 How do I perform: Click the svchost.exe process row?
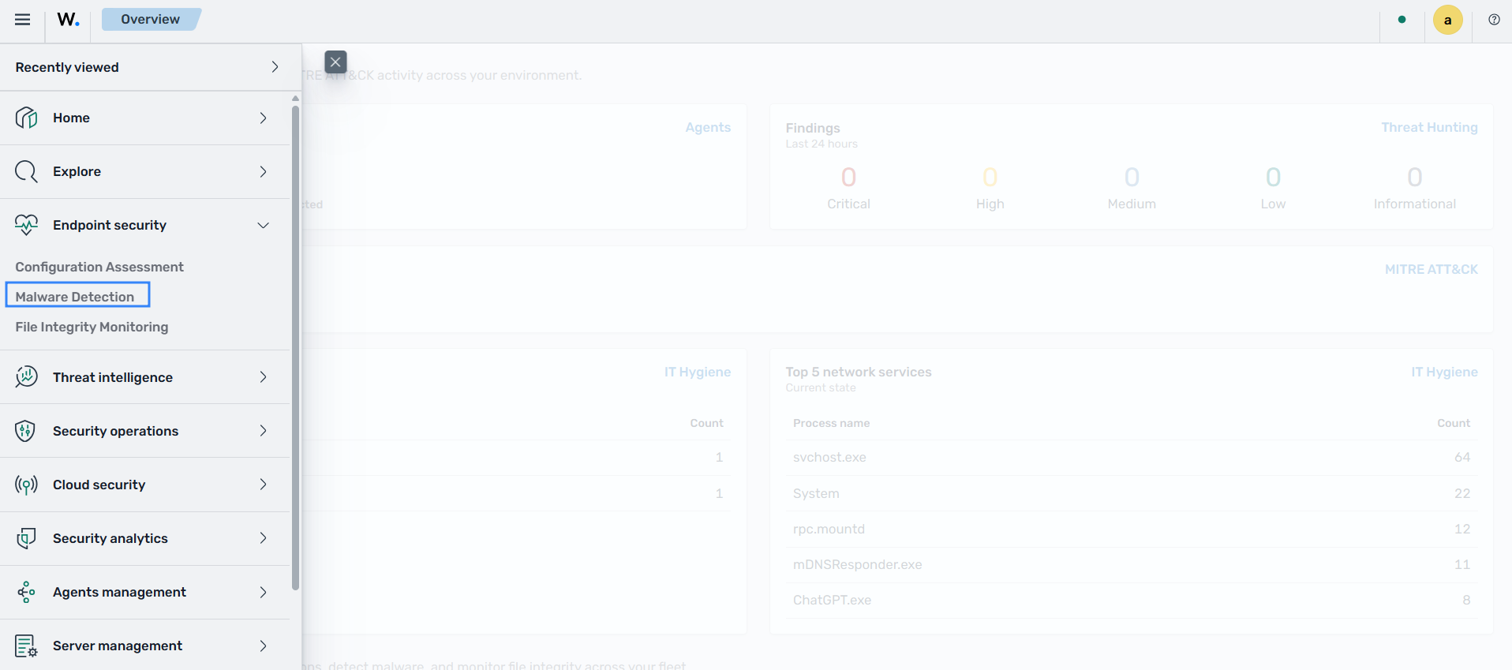(x=1132, y=458)
